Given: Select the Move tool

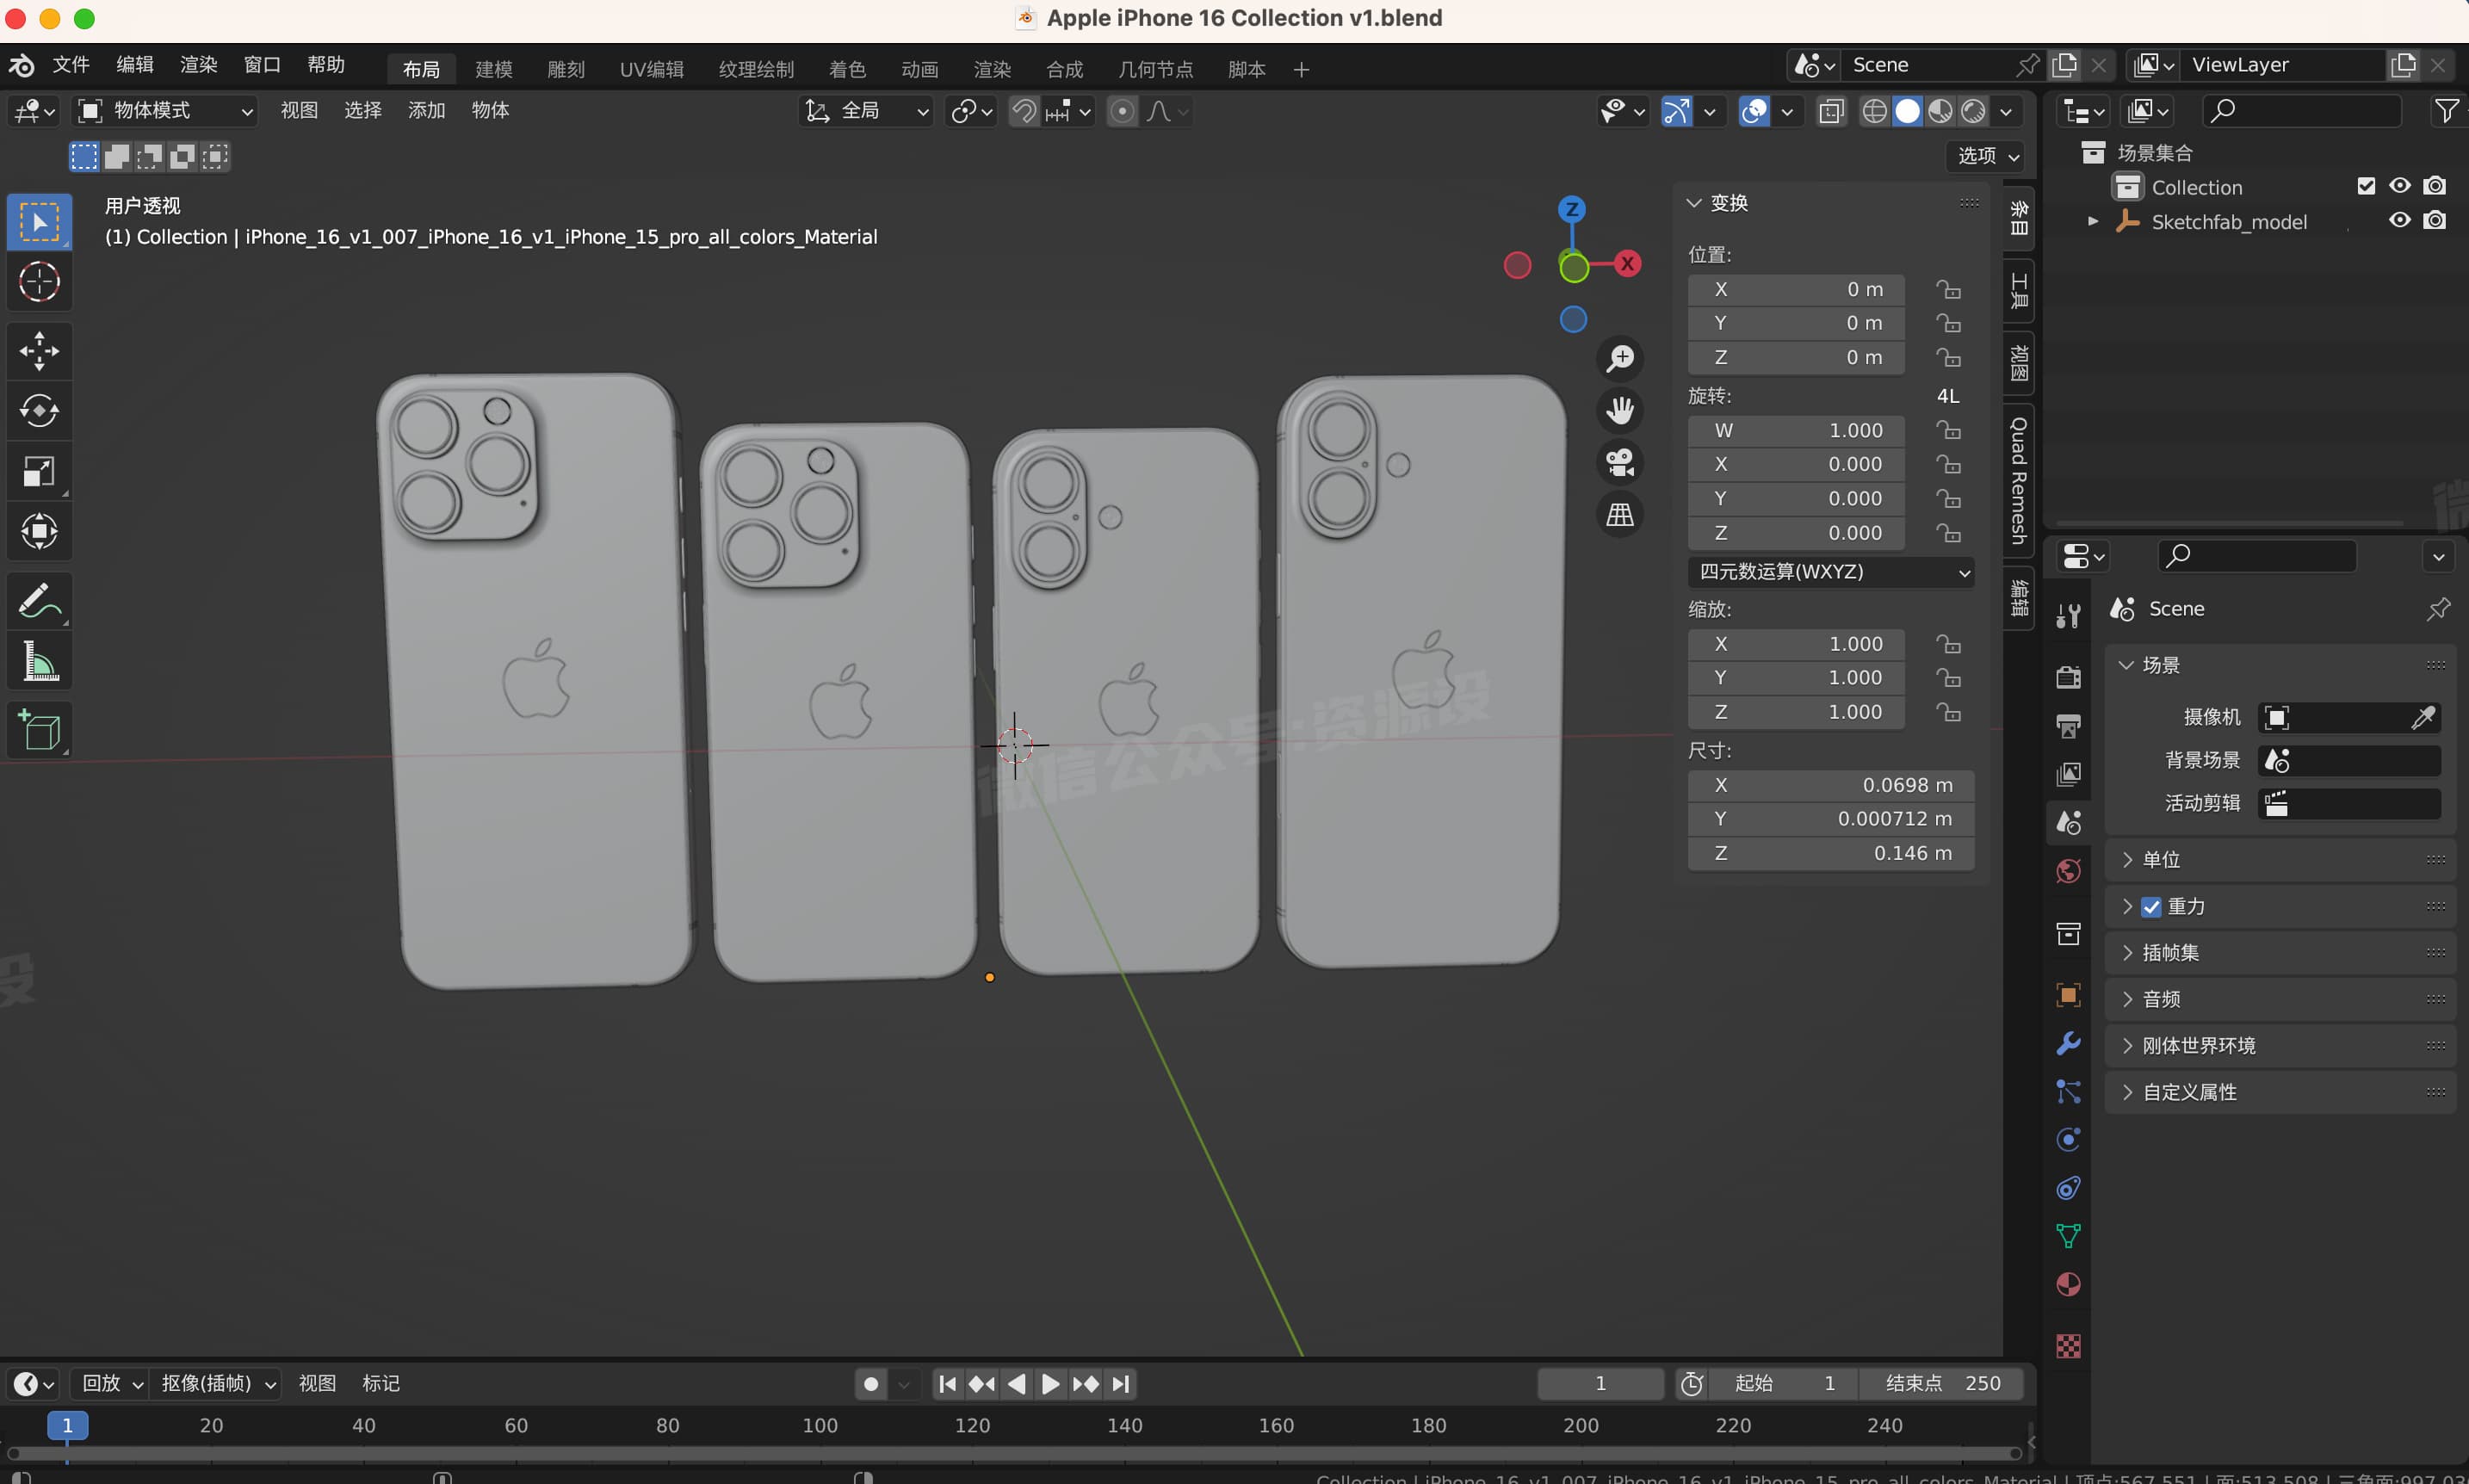Looking at the screenshot, I should [x=39, y=351].
